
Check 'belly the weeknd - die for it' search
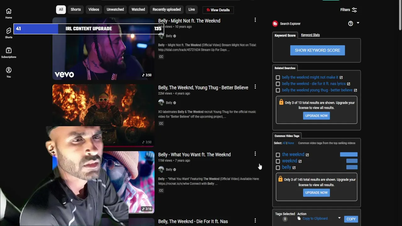pos(278,84)
